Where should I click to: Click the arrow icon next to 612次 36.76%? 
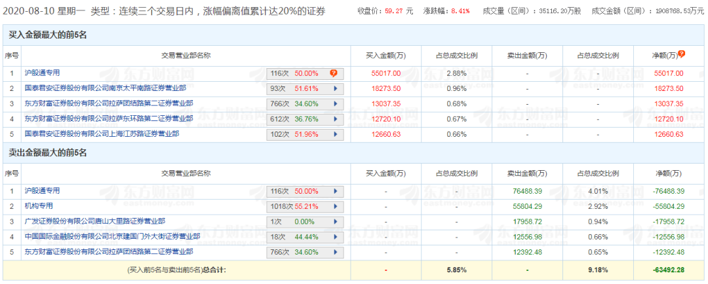(x=335, y=118)
